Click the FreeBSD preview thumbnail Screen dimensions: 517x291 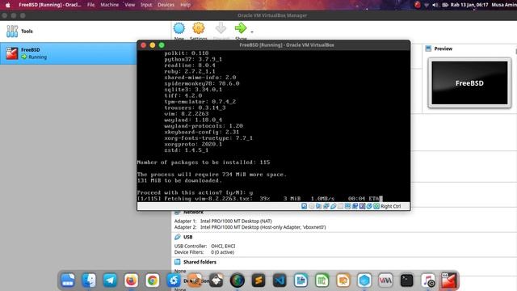click(469, 82)
